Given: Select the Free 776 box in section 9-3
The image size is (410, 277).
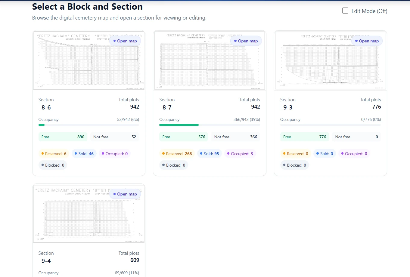Looking at the screenshot, I should [x=305, y=137].
